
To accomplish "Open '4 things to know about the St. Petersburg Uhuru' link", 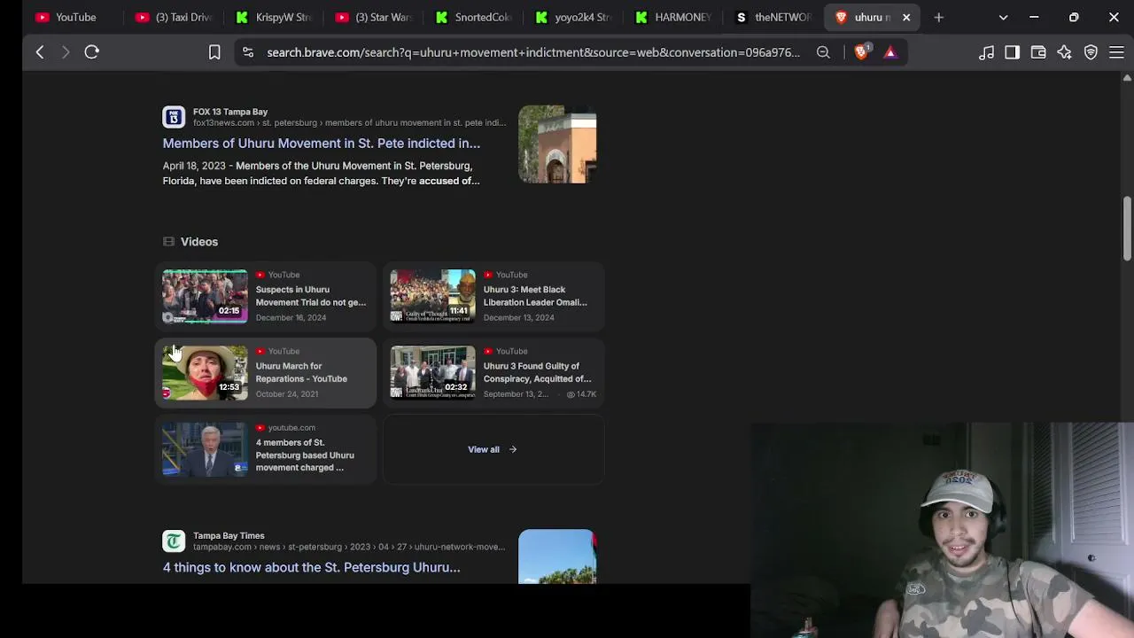I will click(312, 567).
